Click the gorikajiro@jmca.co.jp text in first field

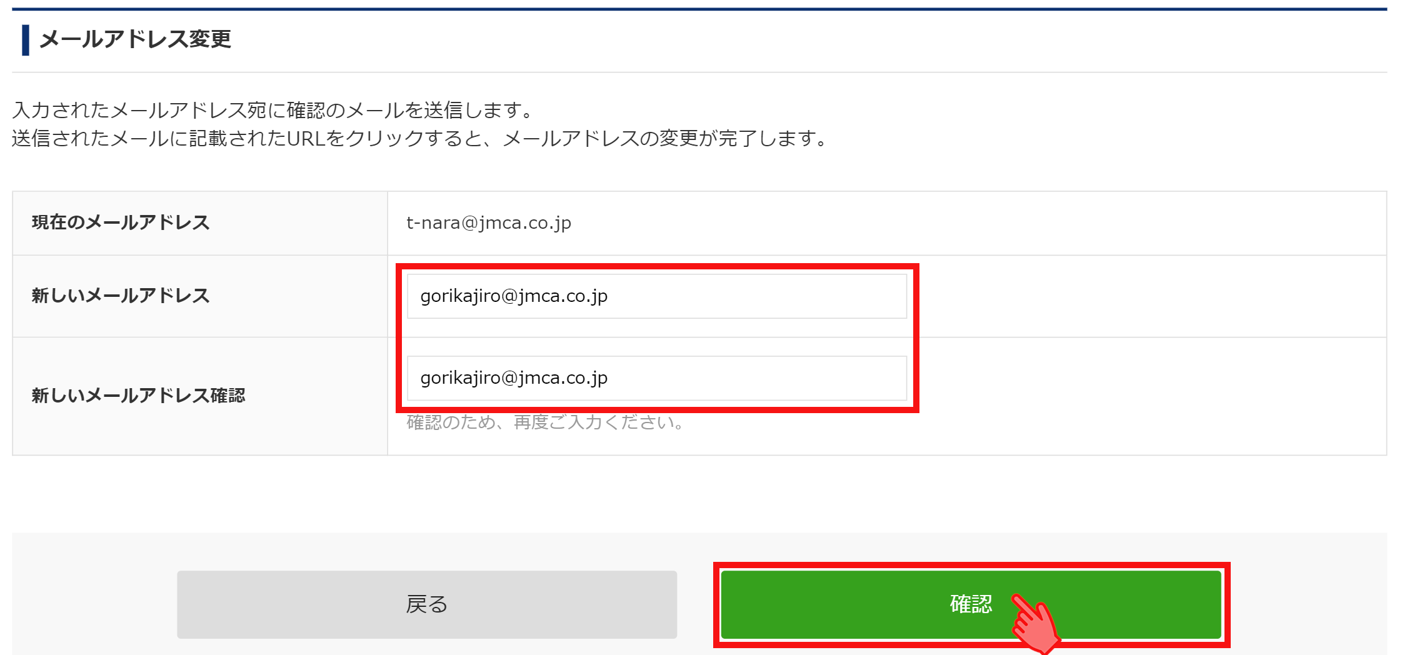coord(514,296)
